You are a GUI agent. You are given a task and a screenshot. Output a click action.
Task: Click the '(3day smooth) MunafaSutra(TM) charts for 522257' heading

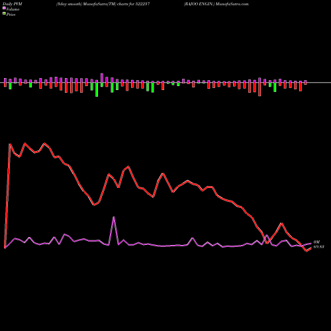click(x=103, y=4)
